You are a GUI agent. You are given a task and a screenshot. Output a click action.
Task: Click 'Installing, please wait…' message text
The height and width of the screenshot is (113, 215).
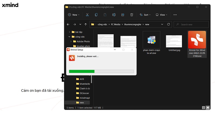88,56
